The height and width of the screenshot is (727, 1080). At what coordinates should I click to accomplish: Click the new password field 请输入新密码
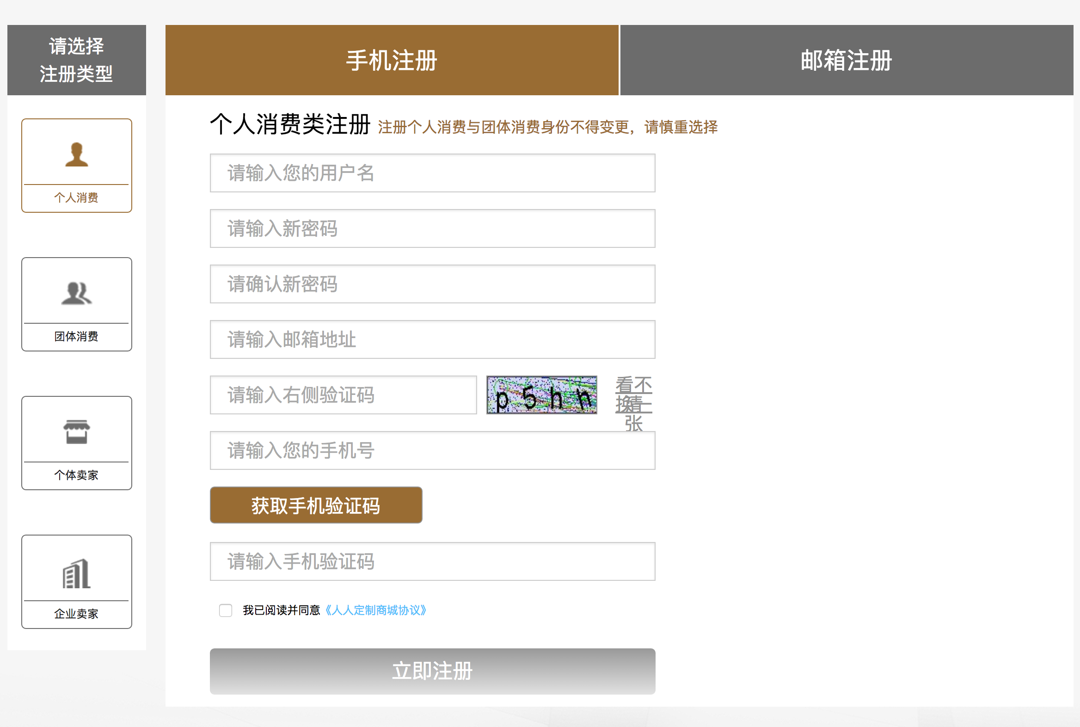click(432, 228)
